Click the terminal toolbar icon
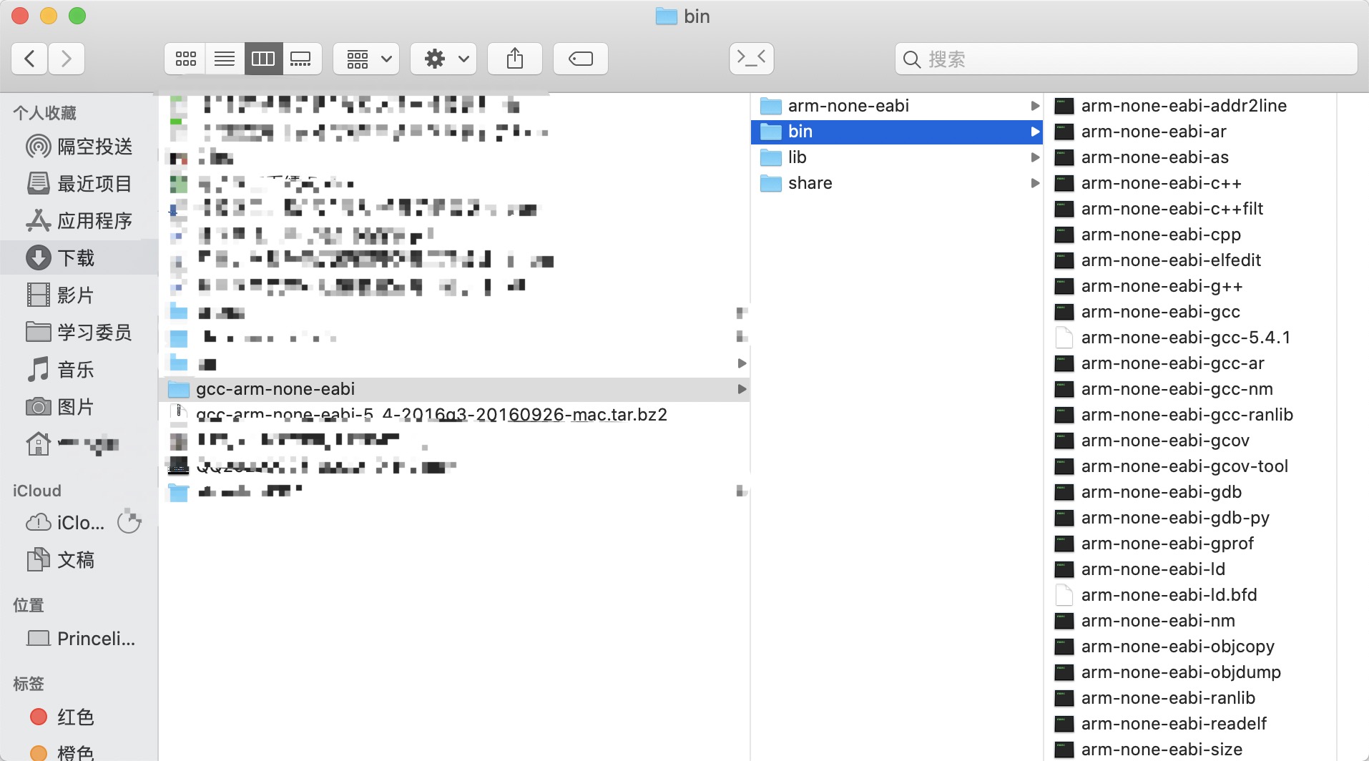Viewport: 1369px width, 761px height. tap(752, 59)
